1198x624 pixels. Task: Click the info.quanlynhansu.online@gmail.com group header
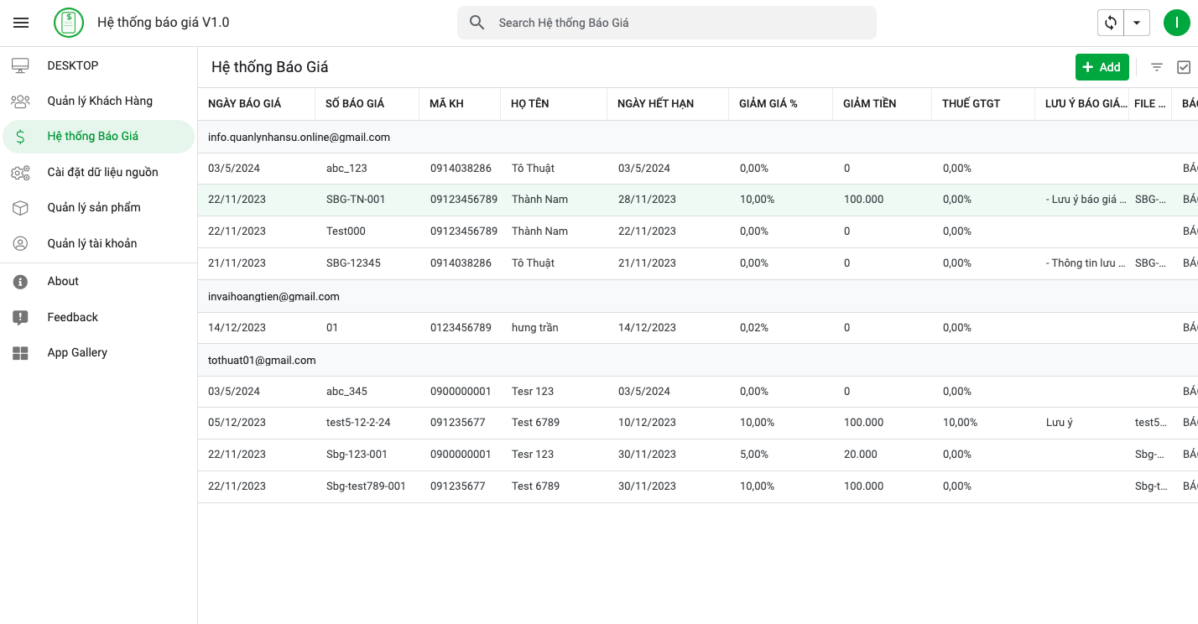(x=698, y=138)
